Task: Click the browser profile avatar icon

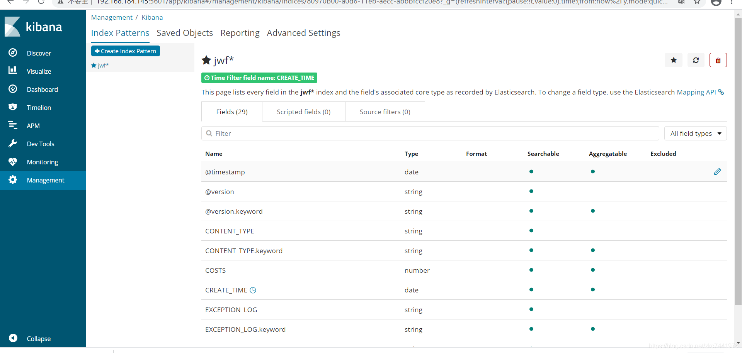Action: pos(716,2)
